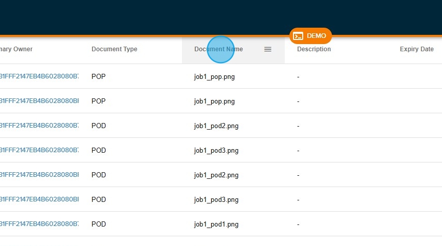This screenshot has height=246, width=442.
Task: Click the terminal icon in DEMO badge
Action: pyautogui.click(x=298, y=36)
